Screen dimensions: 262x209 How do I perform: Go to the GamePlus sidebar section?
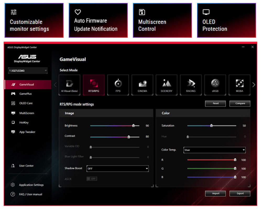25,94
